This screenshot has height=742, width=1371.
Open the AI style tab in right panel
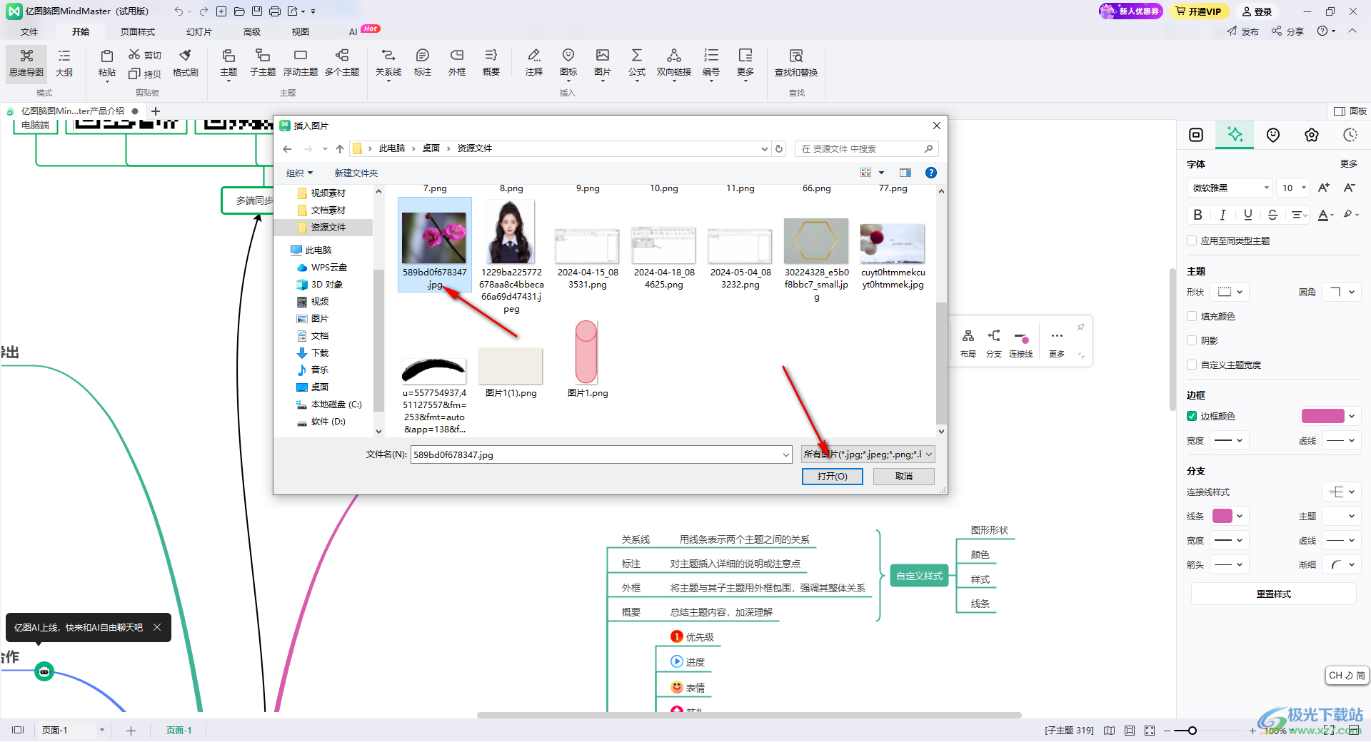click(x=1235, y=135)
